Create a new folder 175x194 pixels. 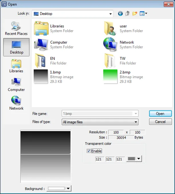(x=135, y=13)
